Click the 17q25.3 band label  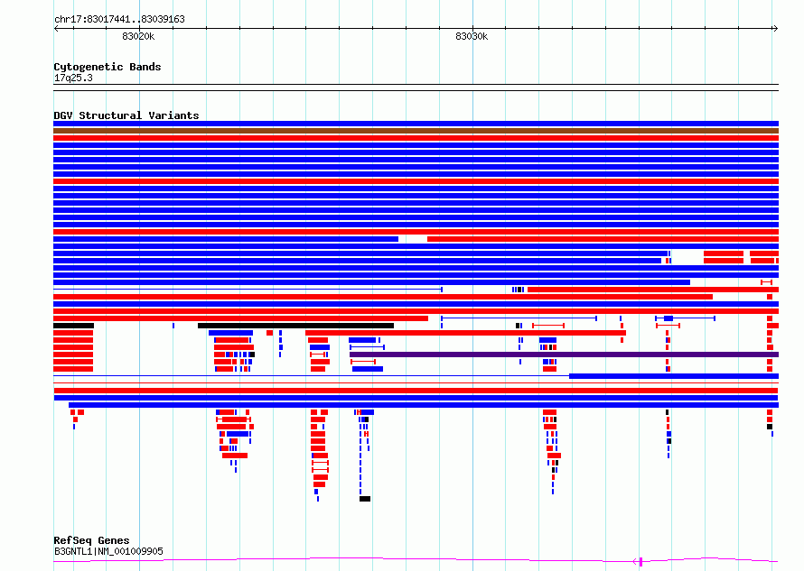73,78
